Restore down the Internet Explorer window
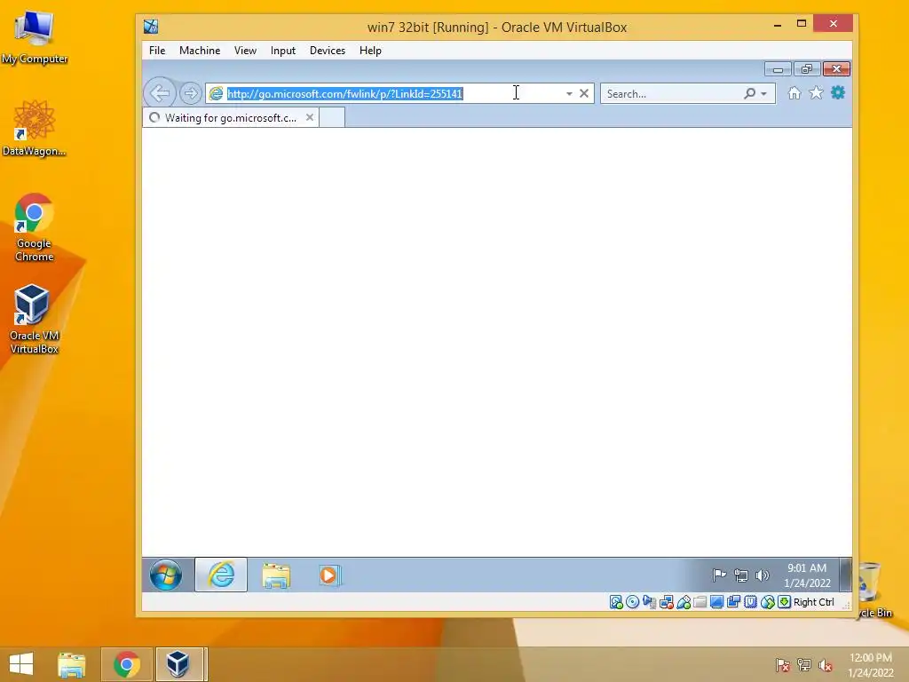 (x=806, y=69)
